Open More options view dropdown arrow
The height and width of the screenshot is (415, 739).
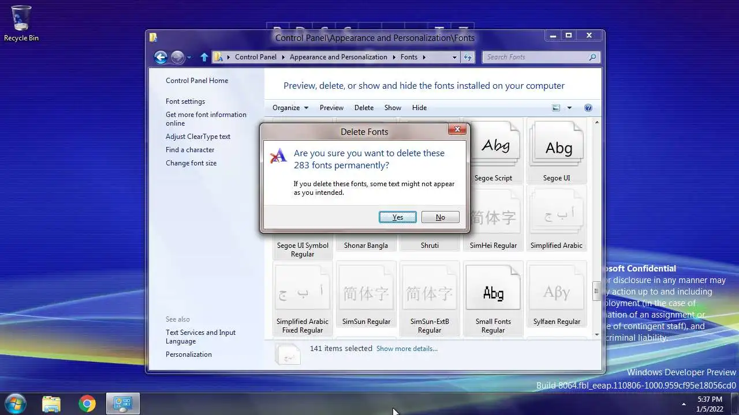click(569, 108)
